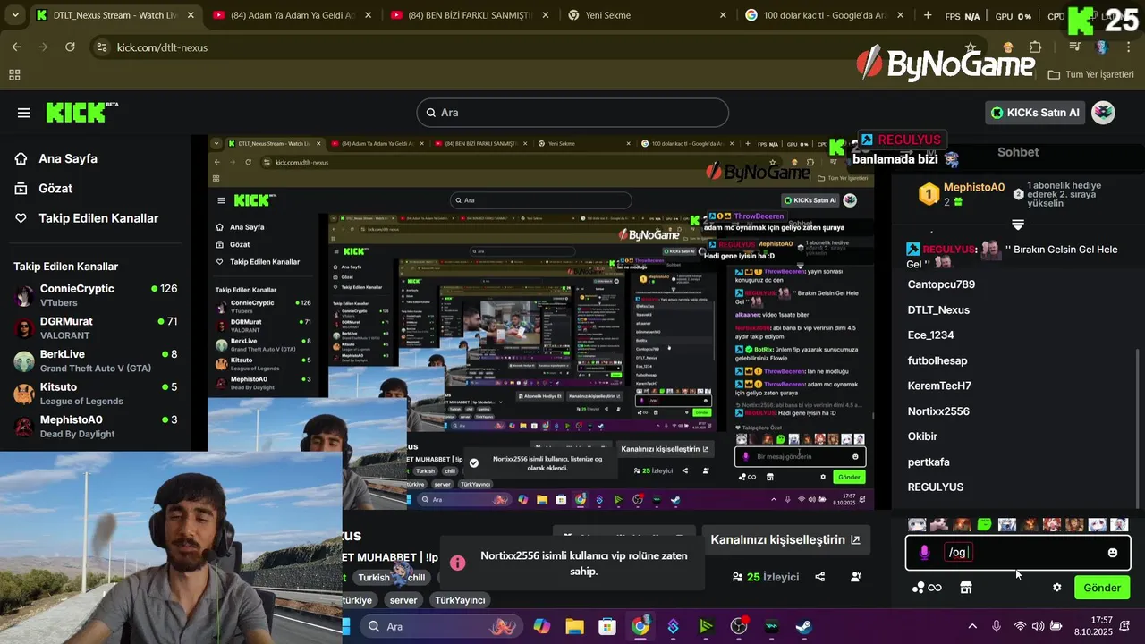
Task: Select user pertkafa in chat list
Action: tap(929, 462)
